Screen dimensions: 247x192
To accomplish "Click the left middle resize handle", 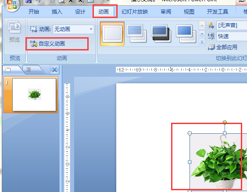I will coord(190,162).
